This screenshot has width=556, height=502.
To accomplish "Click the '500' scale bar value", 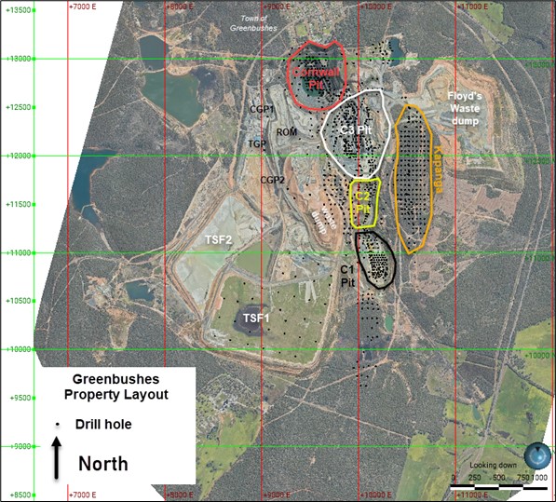I will point(499,478).
